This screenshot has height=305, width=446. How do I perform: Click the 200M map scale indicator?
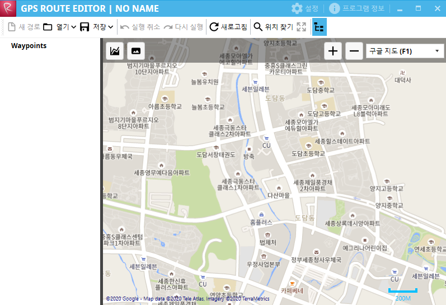tap(403, 295)
